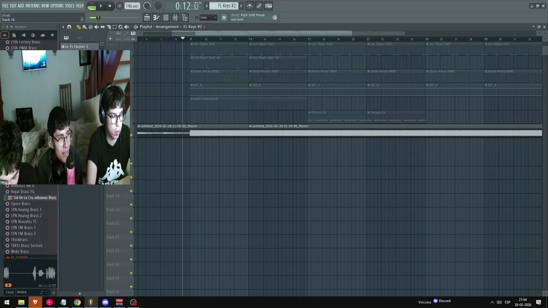Select the browser star favorites tab
The width and height of the screenshot is (548, 308).
pyautogui.click(x=52, y=35)
